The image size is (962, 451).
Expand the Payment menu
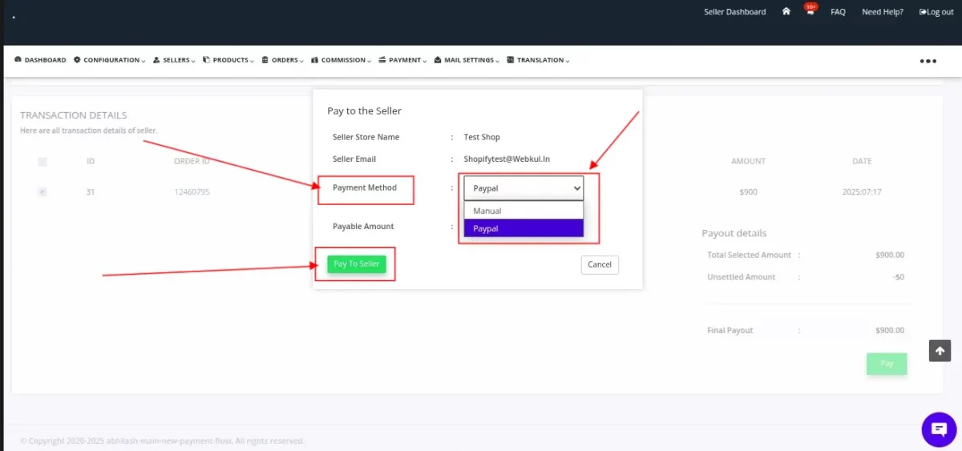click(402, 60)
